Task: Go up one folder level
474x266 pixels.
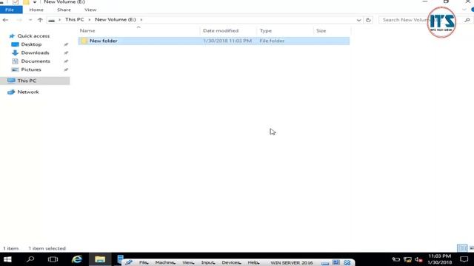Action: pos(40,20)
